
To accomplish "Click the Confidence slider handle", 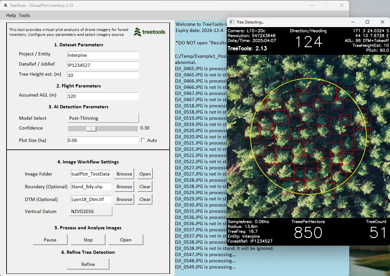I will (91, 129).
